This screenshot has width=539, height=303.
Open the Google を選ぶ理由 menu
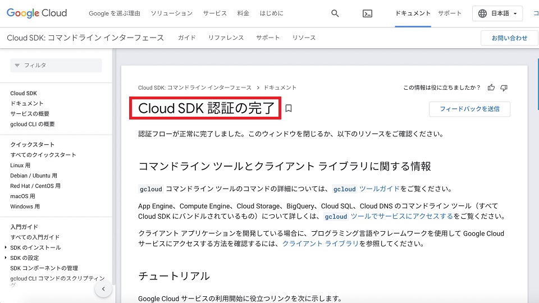(x=115, y=13)
